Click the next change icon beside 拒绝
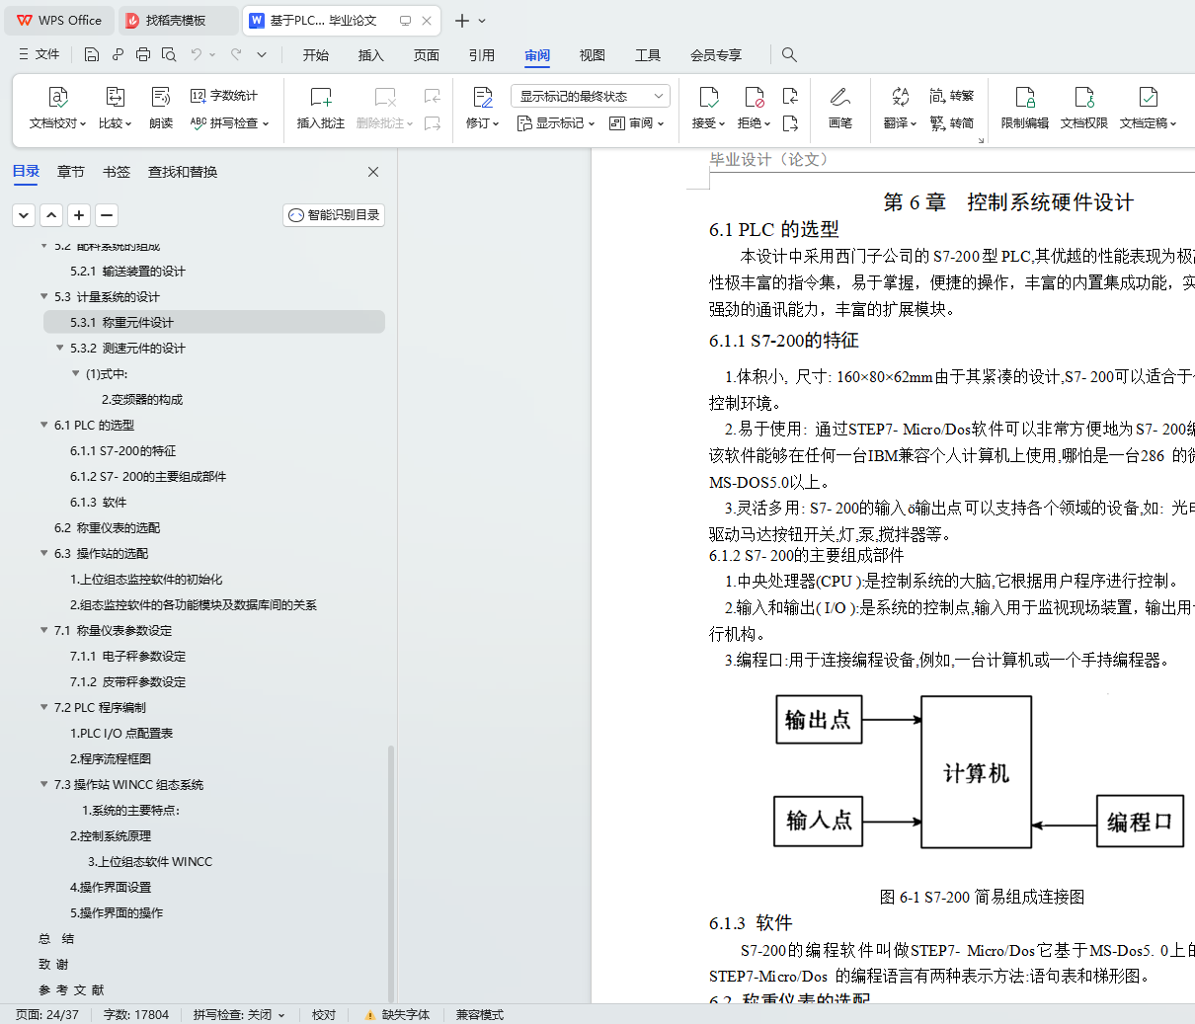The height and width of the screenshot is (1024, 1195). pyautogui.click(x=790, y=123)
